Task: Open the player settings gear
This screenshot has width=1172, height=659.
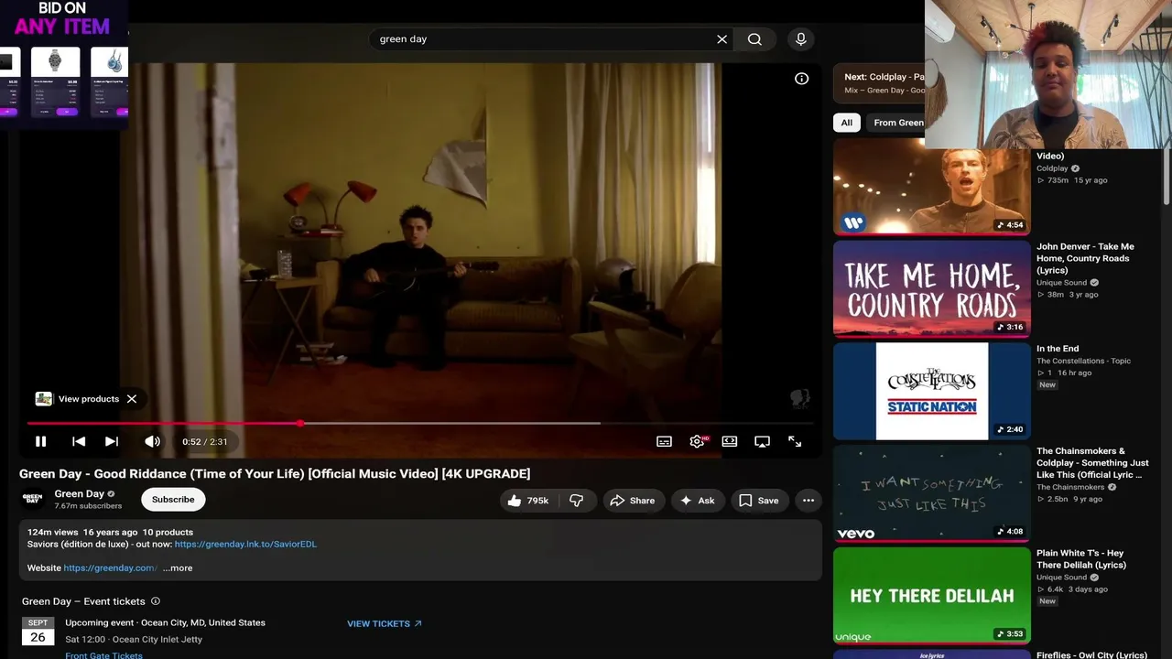Action: click(698, 441)
